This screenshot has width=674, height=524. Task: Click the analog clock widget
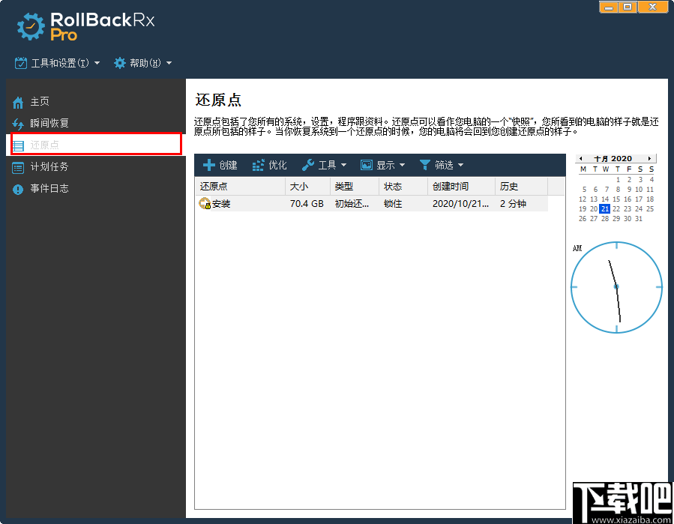pyautogui.click(x=616, y=286)
